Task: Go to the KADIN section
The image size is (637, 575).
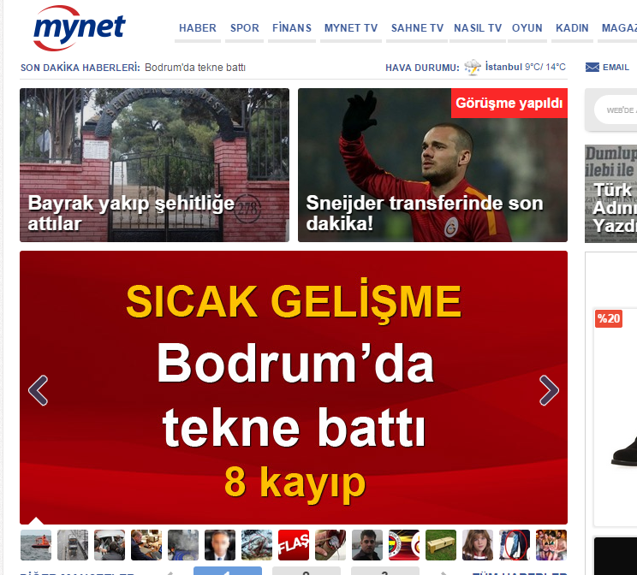Action: [572, 28]
